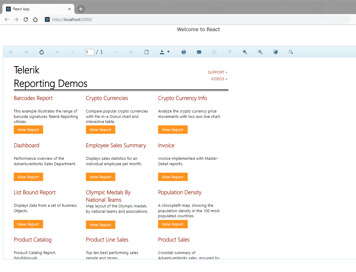Close the React App browser tab

pos(69,9)
